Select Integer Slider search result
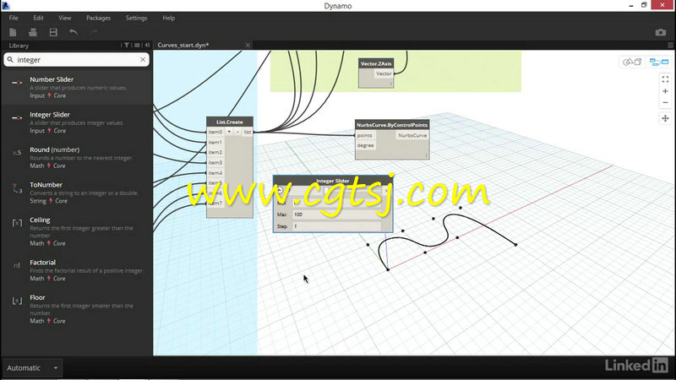Screen dimensions: 676x380 [77, 122]
